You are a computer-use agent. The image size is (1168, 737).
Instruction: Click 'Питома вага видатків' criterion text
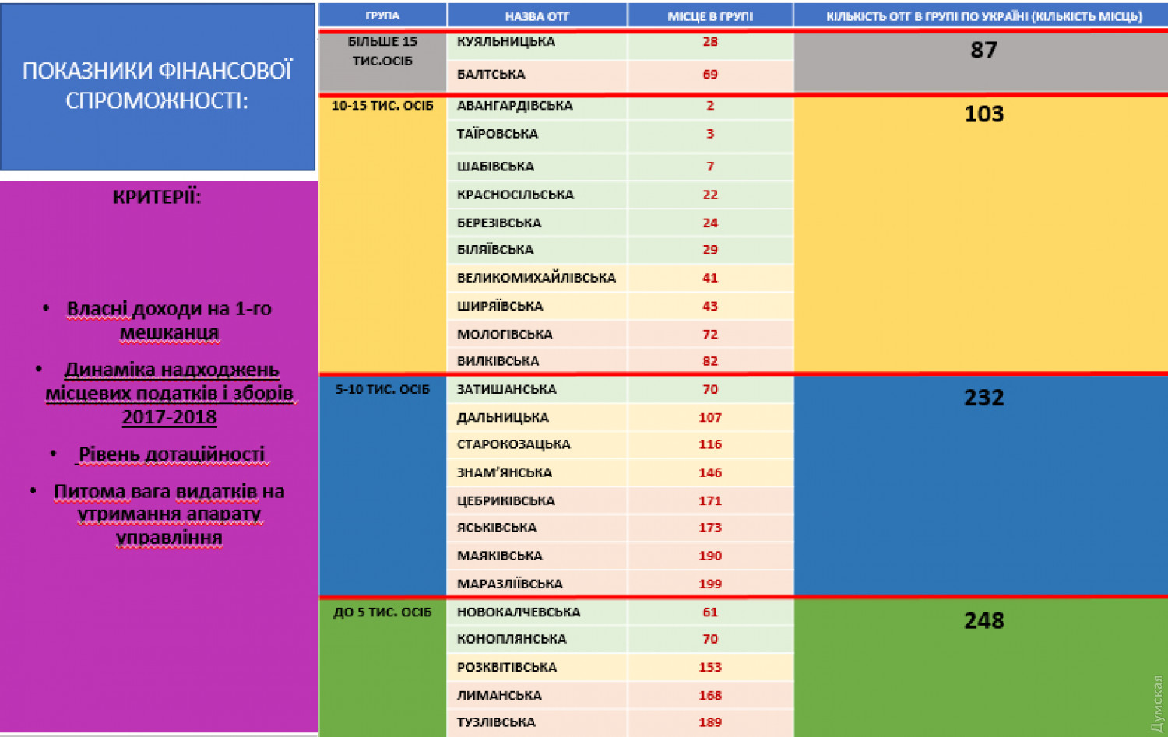169,514
